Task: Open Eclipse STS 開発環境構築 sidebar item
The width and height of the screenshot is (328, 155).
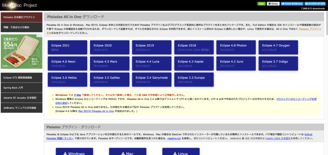Action: (21, 78)
